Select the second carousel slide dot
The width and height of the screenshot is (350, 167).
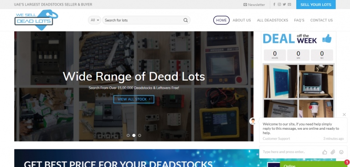134,135
